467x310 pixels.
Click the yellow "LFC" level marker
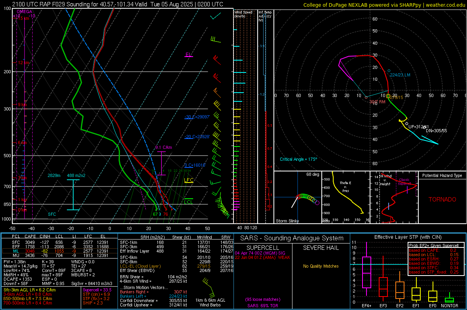(x=189, y=180)
